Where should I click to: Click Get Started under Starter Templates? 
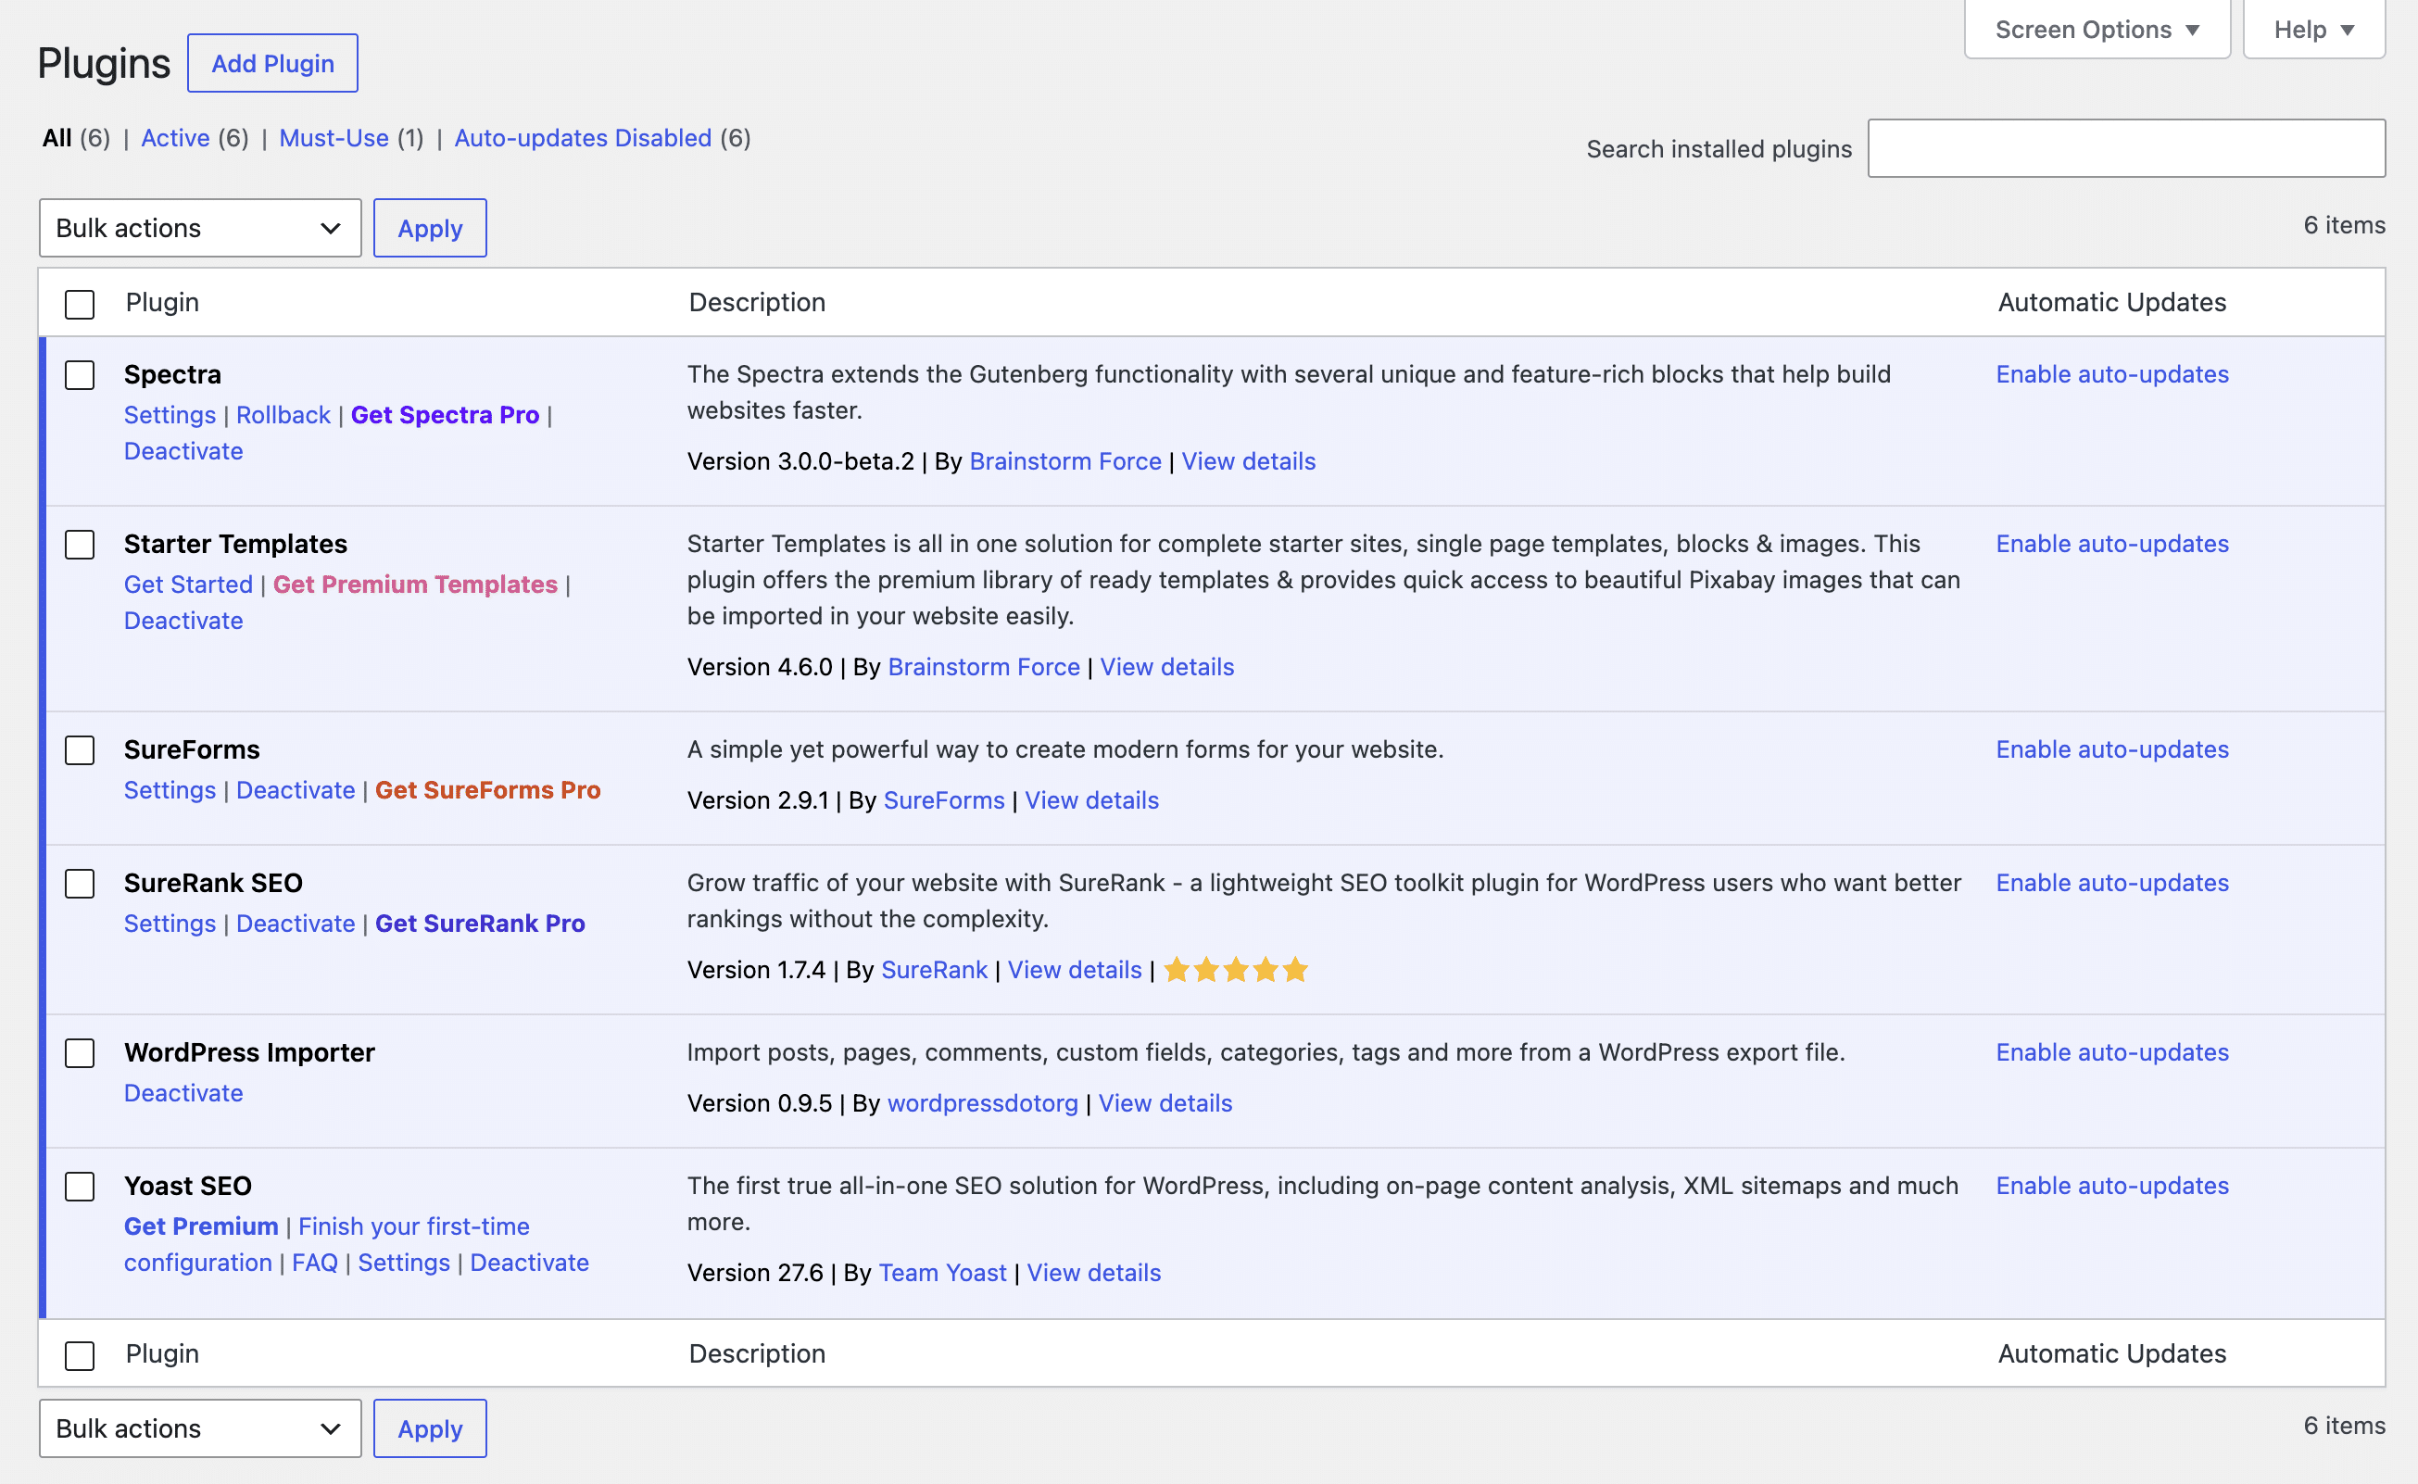tap(188, 585)
